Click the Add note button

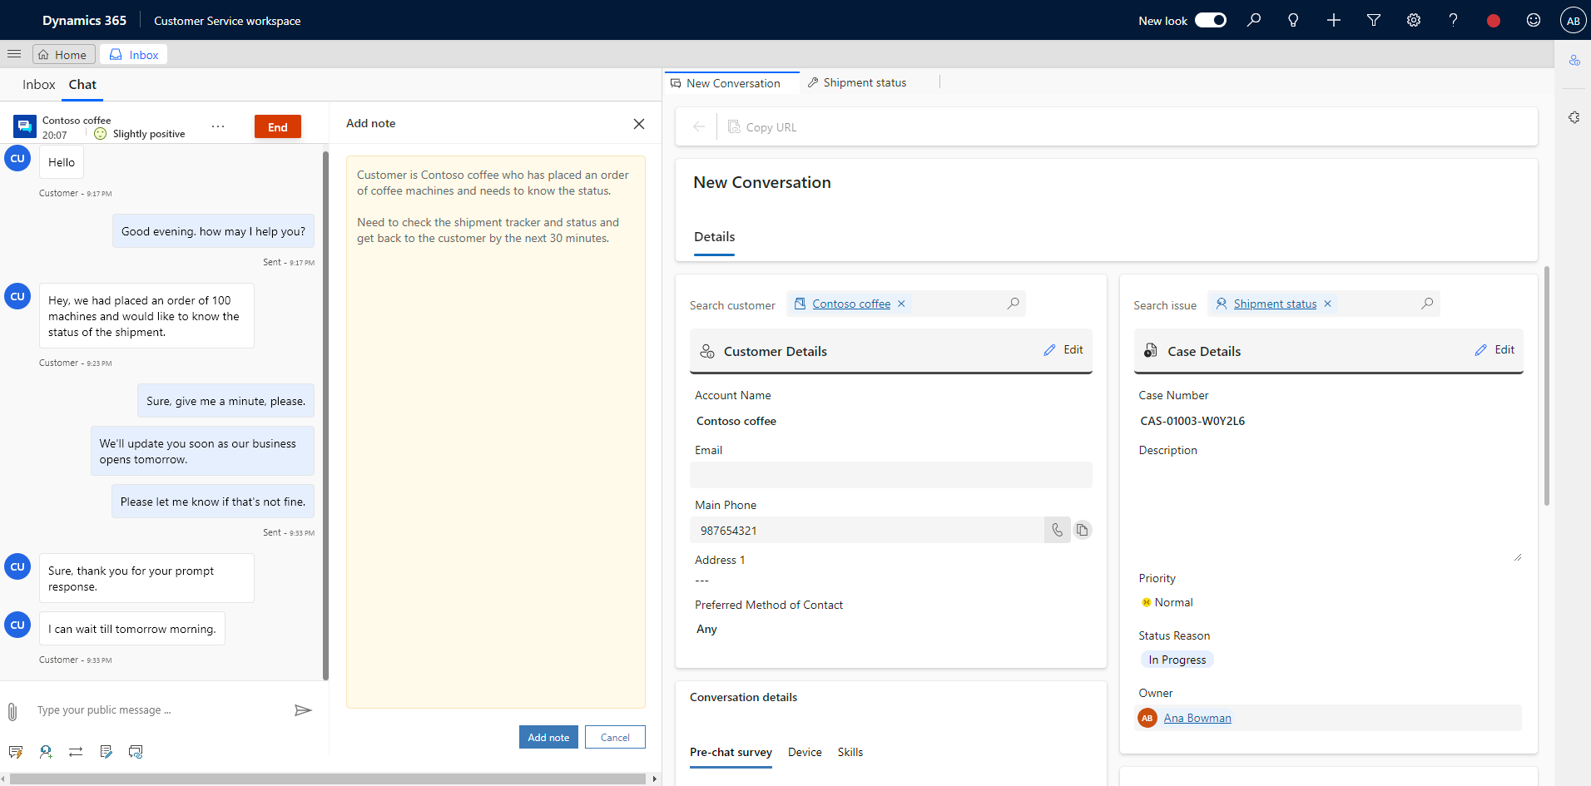pos(548,737)
